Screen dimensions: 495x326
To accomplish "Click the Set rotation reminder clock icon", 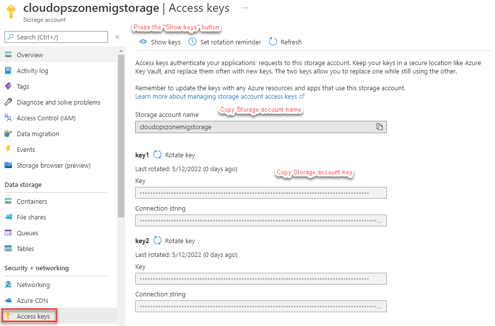I will coord(192,42).
